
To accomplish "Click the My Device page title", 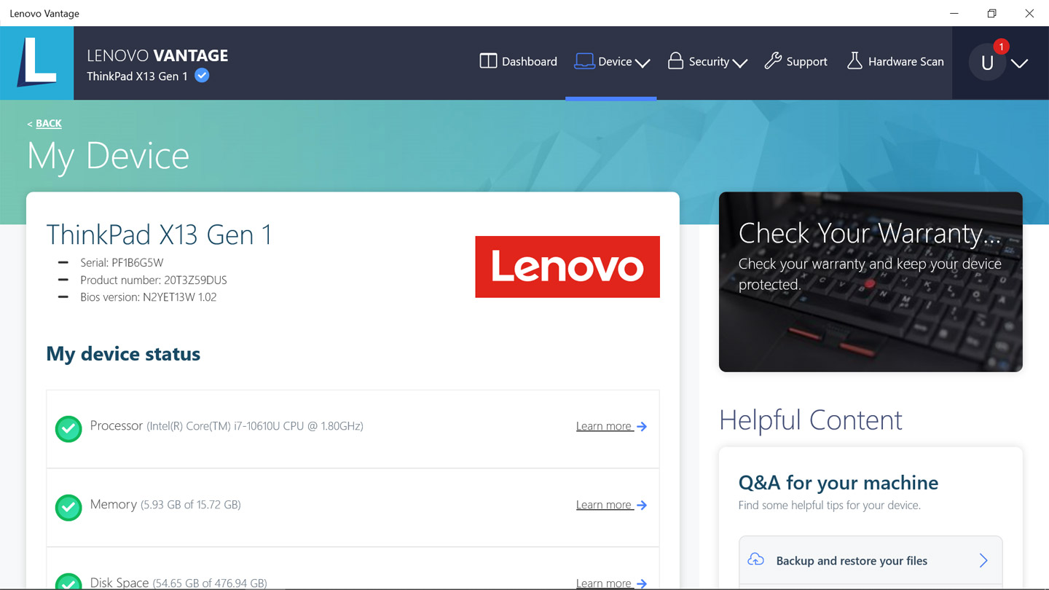I will (108, 155).
